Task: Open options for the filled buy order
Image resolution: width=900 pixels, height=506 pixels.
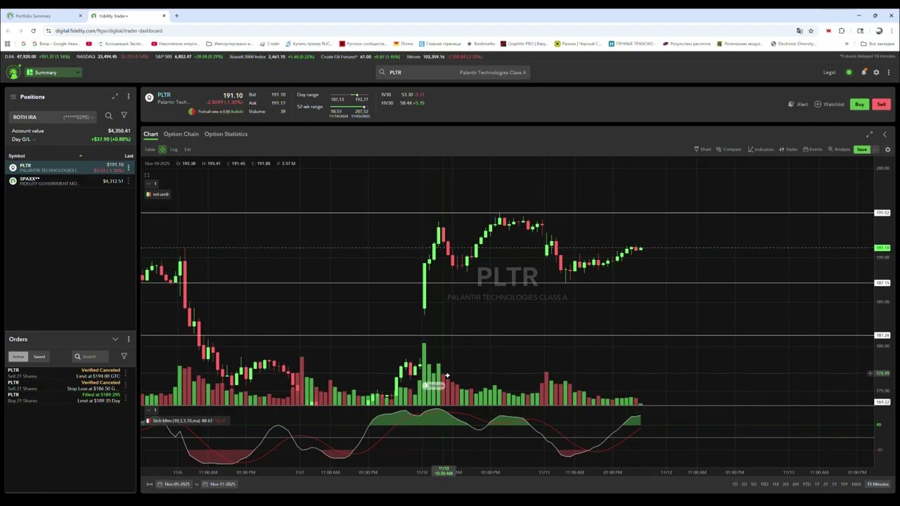Action: pyautogui.click(x=125, y=398)
